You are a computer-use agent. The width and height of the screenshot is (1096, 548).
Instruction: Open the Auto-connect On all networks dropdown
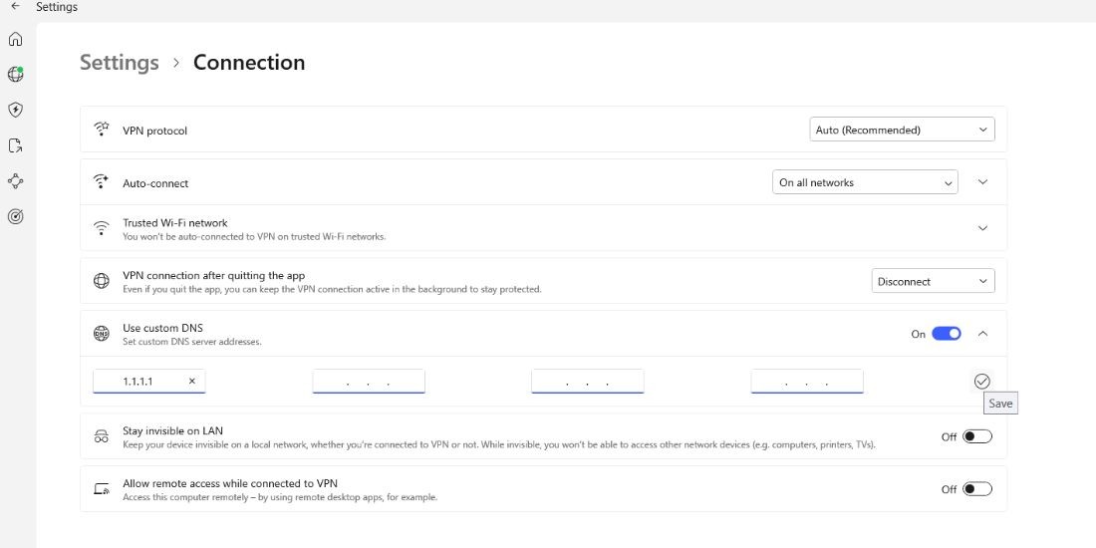tap(865, 182)
